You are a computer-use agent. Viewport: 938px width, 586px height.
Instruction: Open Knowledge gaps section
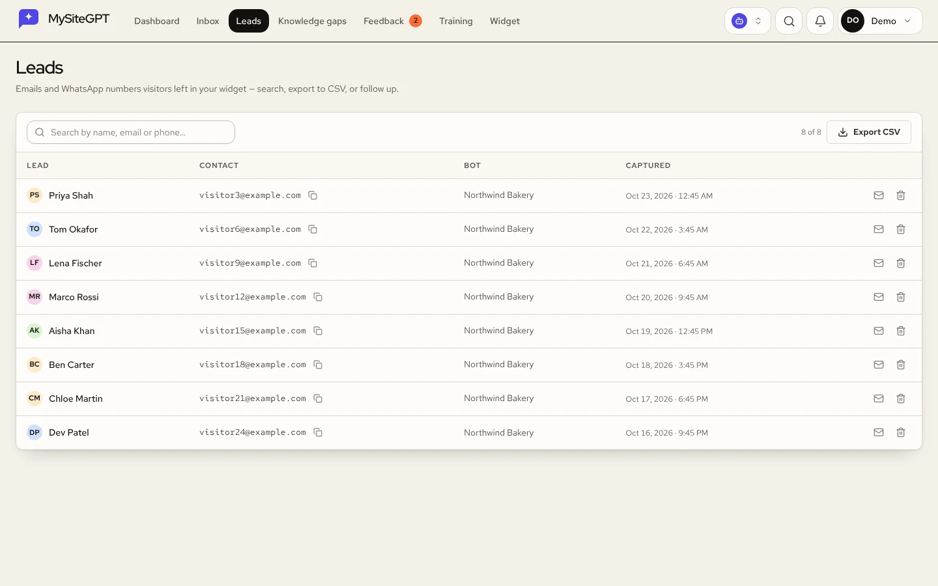click(312, 21)
